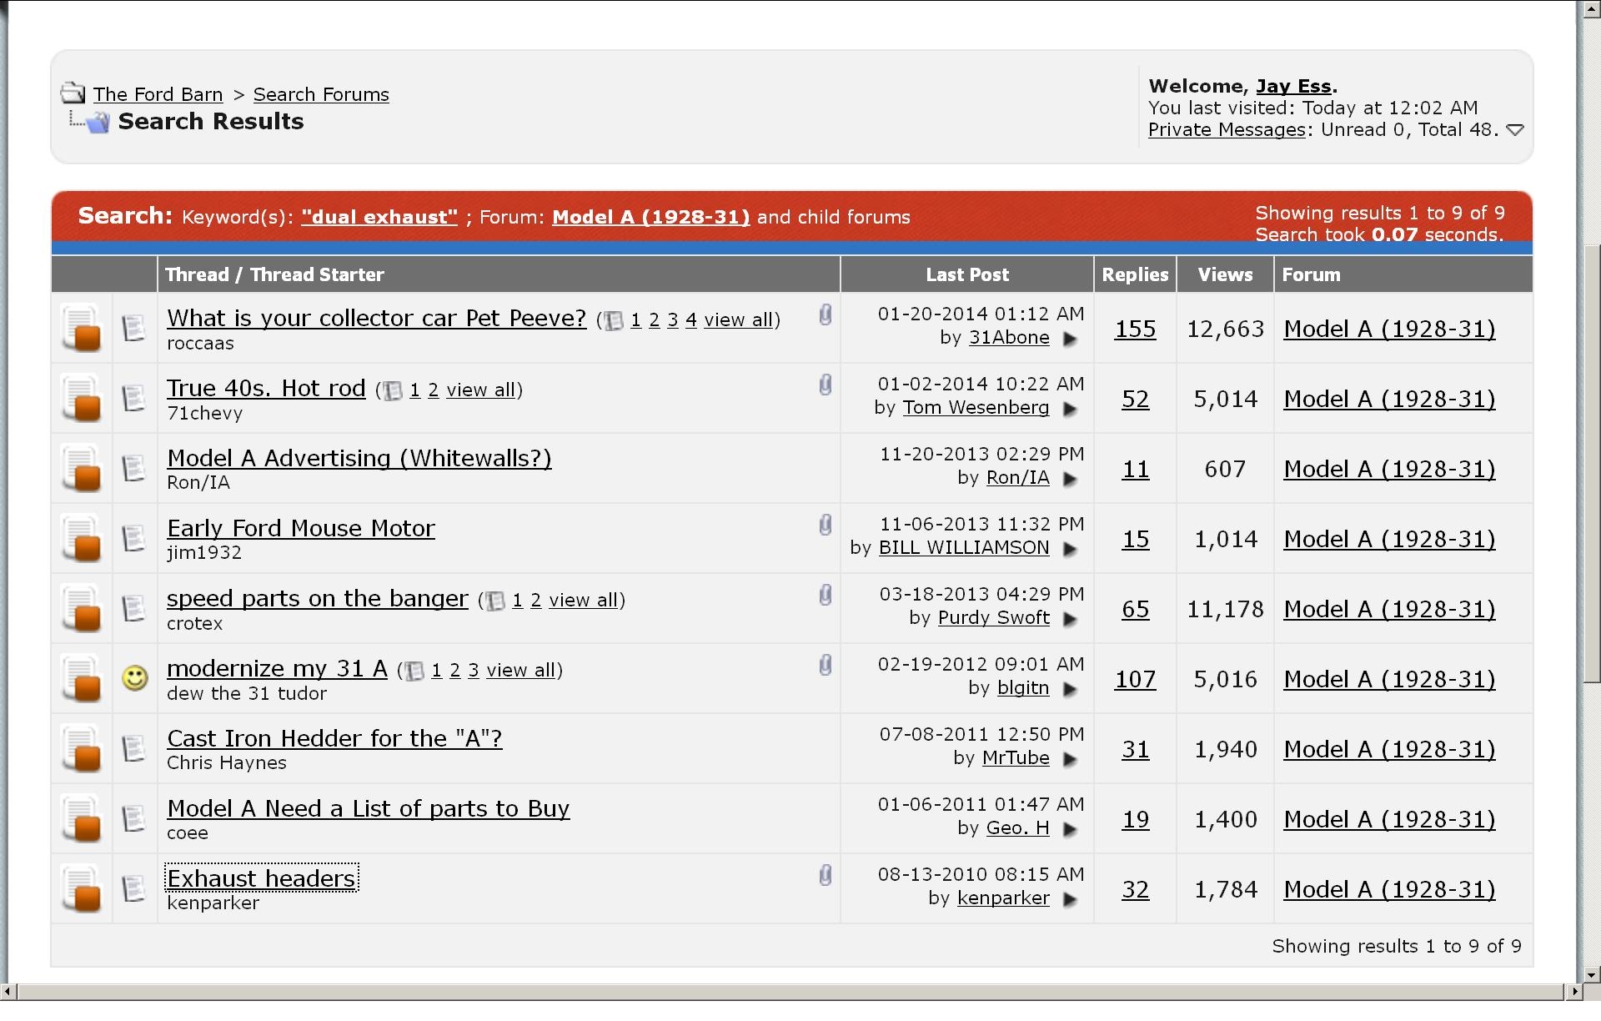Open Model A Advertising (Whitewalls?) thread
Image resolution: width=1601 pixels, height=1021 pixels.
[359, 458]
